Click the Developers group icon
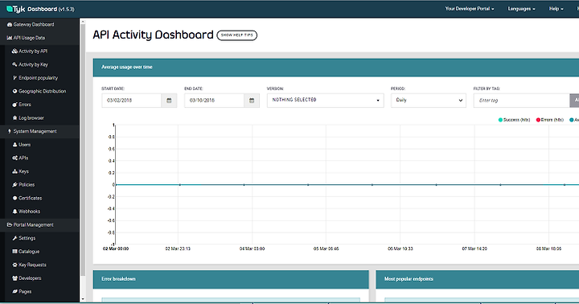Screen dimensions: 579x304 point(14,278)
